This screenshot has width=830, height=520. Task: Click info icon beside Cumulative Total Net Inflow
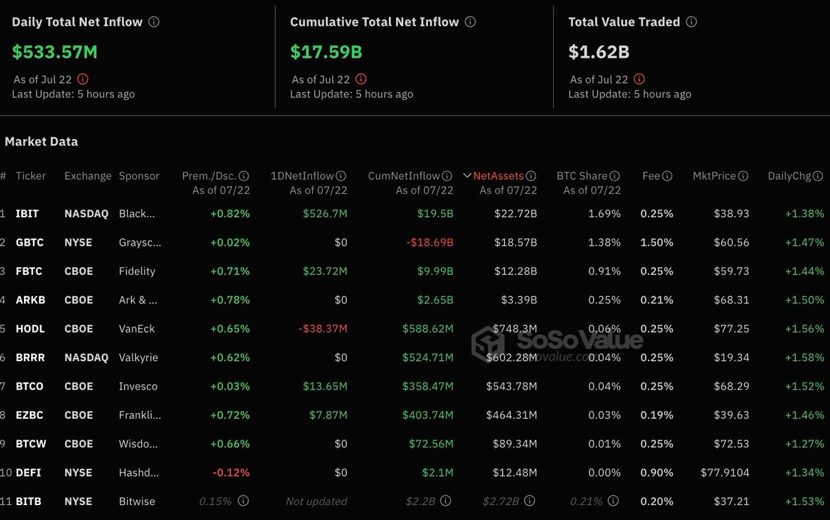pyautogui.click(x=470, y=21)
